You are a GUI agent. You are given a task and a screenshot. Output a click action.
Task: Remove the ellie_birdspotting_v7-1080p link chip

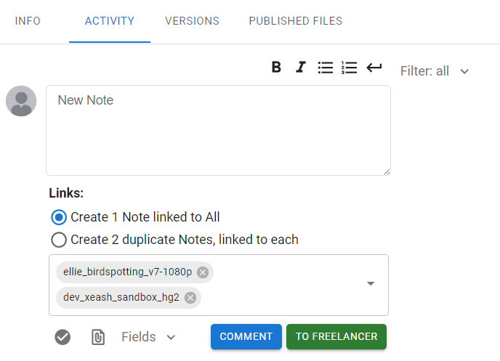point(203,272)
